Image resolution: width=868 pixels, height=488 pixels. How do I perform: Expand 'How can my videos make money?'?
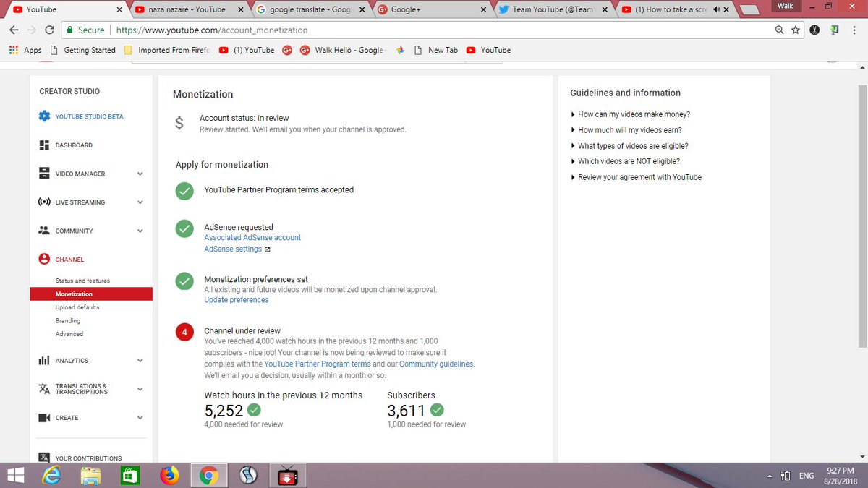(x=630, y=114)
